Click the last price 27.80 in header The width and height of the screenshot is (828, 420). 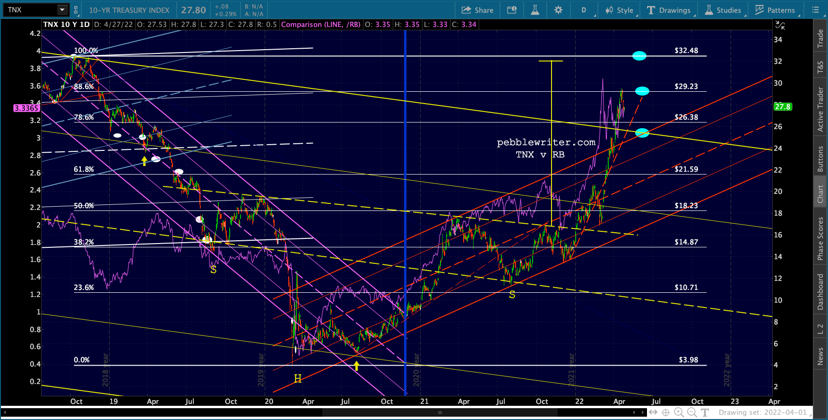click(x=193, y=10)
